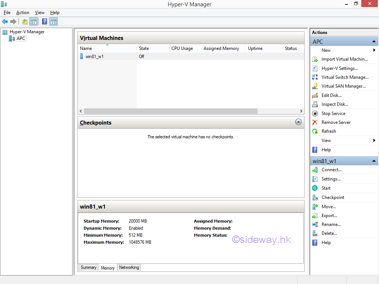Switch to the Networking tab
The image size is (379, 284).
[129, 267]
